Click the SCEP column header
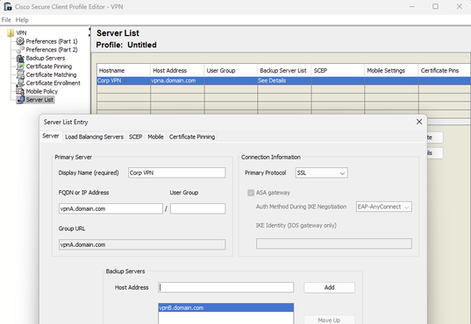The height and width of the screenshot is (324, 471). click(338, 71)
